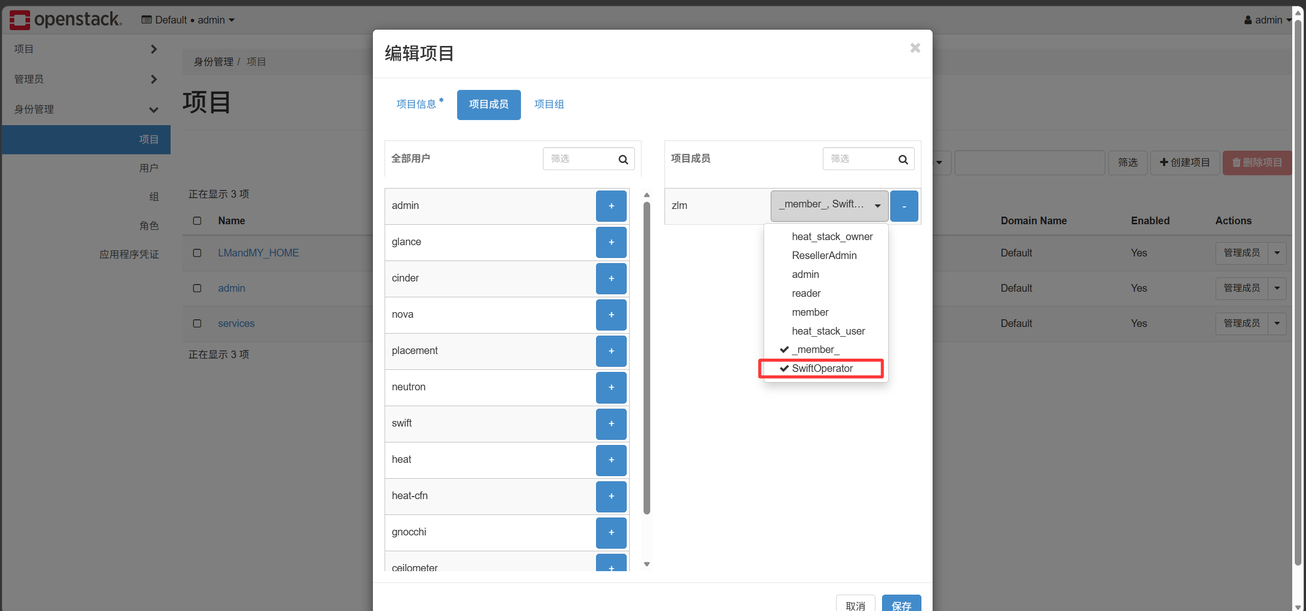Open zlm roles dropdown
This screenshot has height=611, width=1306.
[829, 206]
